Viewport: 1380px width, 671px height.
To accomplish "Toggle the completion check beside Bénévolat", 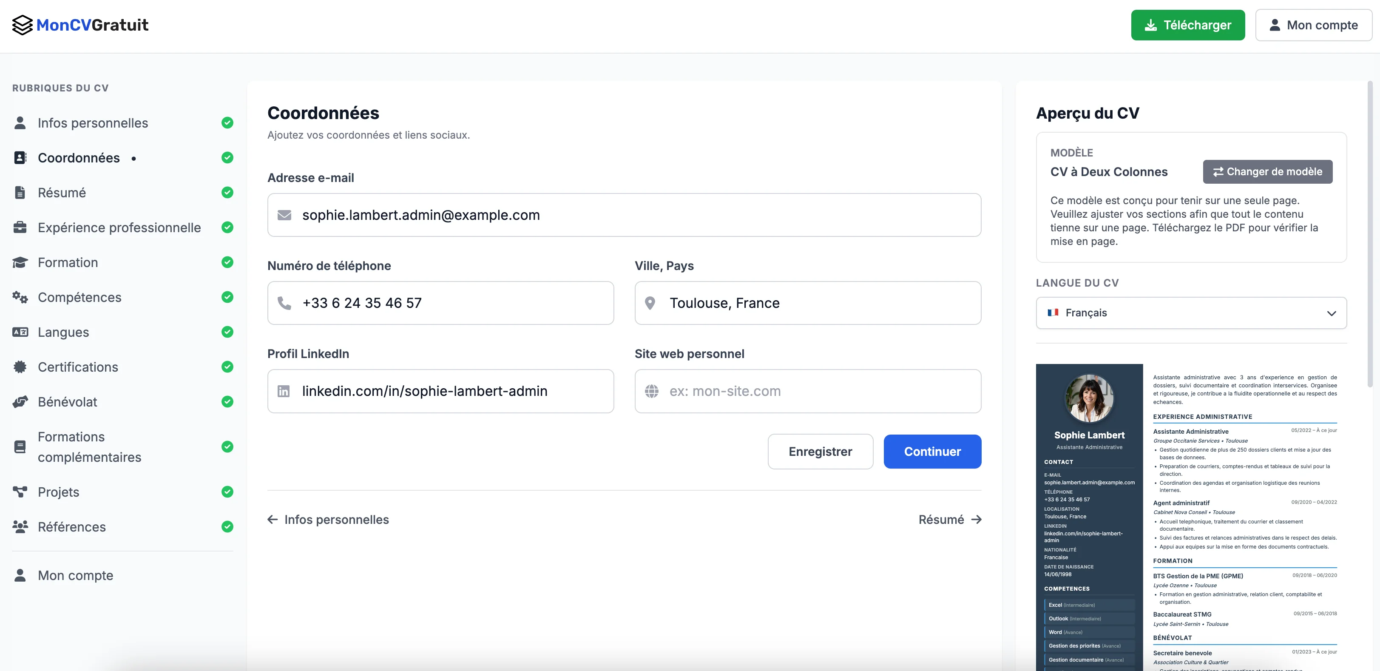I will coord(228,401).
